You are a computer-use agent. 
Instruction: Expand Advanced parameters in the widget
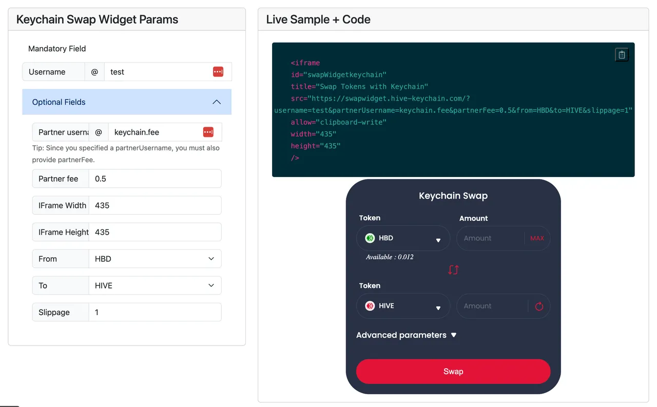point(407,335)
